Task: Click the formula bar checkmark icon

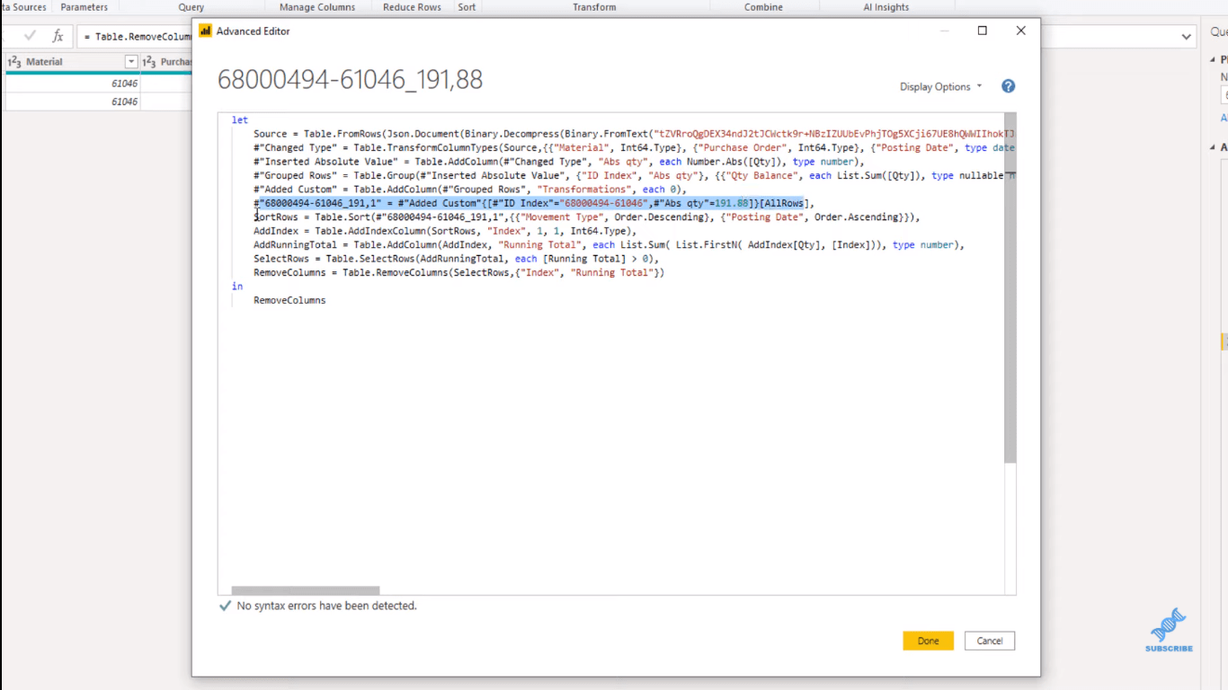Action: coord(30,36)
